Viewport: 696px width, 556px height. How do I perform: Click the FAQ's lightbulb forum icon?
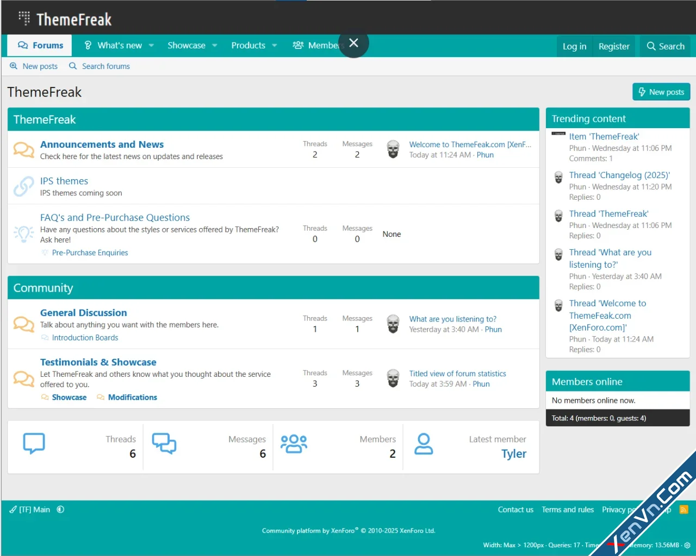click(x=23, y=233)
